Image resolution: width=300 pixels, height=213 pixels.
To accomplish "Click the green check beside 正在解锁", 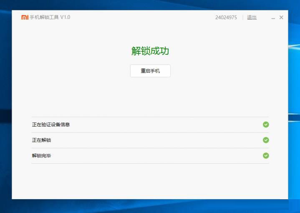I will click(266, 140).
